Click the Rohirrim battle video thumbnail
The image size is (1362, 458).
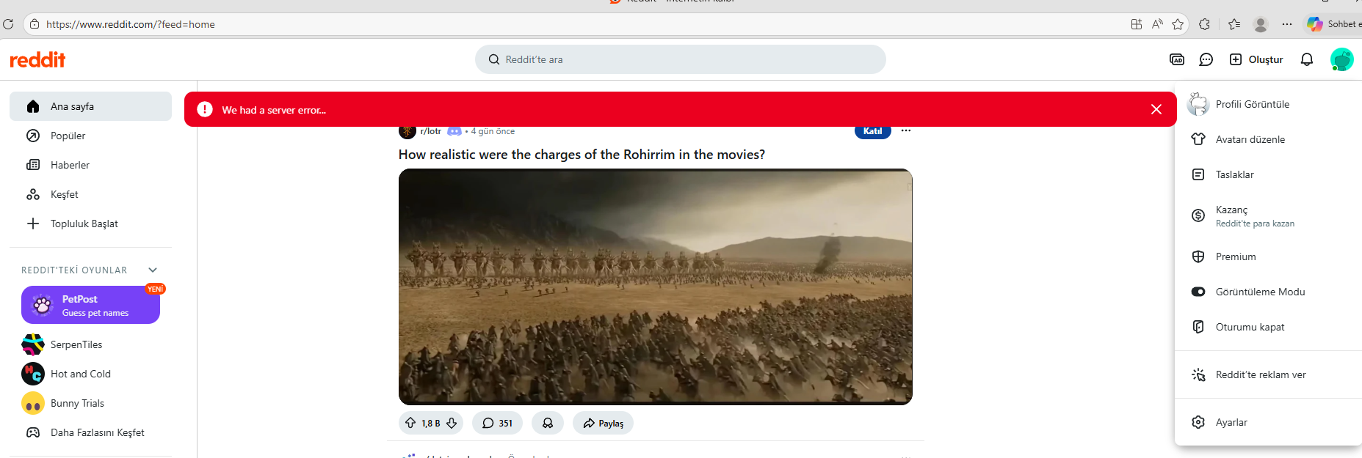click(655, 287)
